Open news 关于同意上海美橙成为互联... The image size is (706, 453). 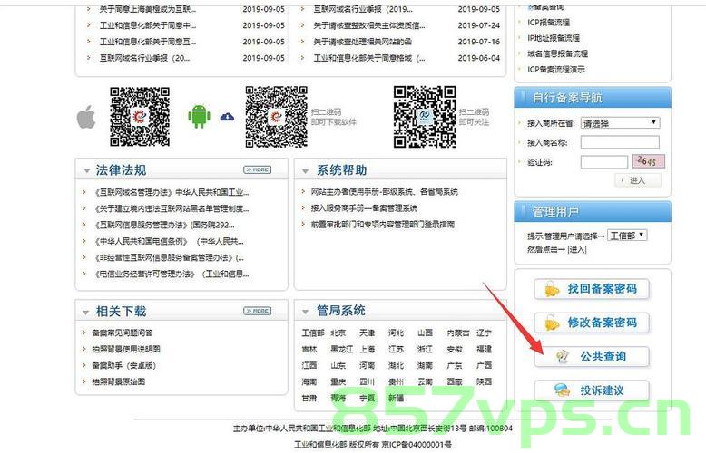pos(148,9)
